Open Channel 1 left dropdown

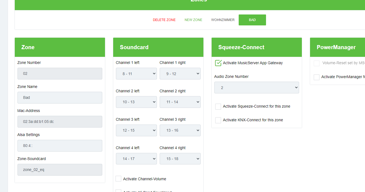pos(136,74)
